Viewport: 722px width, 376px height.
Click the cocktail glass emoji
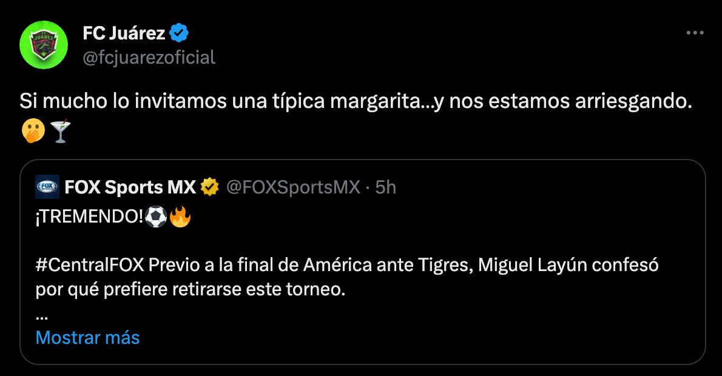59,130
